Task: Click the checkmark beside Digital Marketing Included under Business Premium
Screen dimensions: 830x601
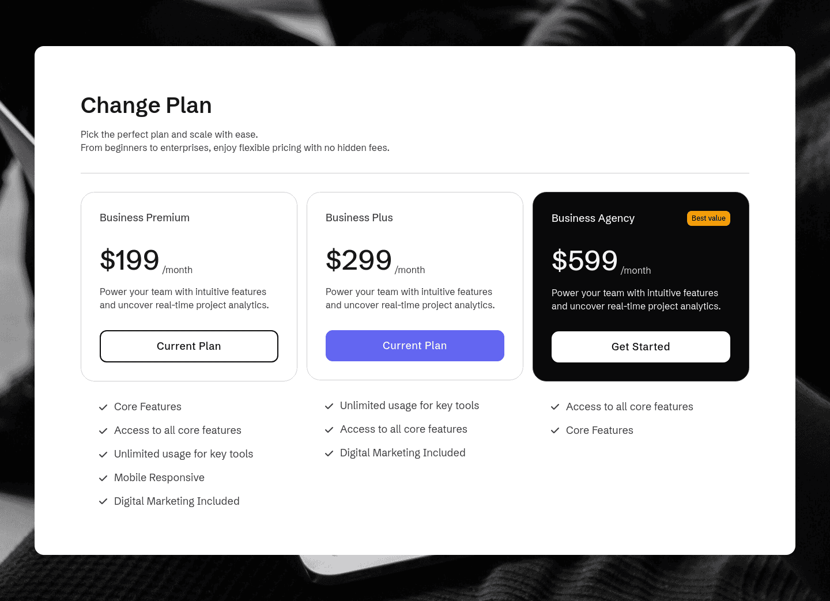Action: (x=104, y=501)
